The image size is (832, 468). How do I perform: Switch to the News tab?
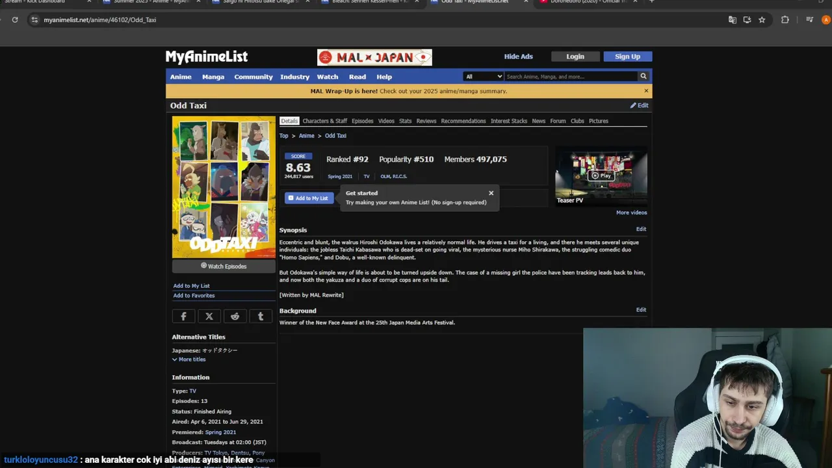point(539,121)
